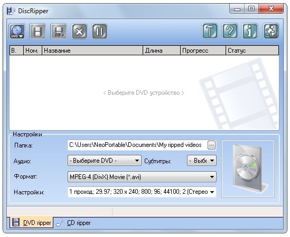Switch to the CD ripper tab
290x237 pixels.
tap(73, 223)
